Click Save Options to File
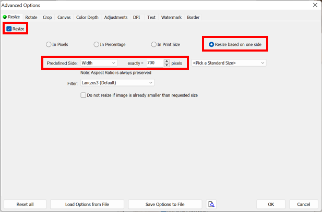The width and height of the screenshot is (322, 212). coord(165,204)
